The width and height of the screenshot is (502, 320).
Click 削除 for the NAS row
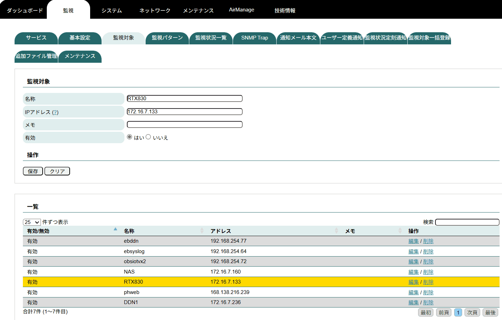pos(428,272)
